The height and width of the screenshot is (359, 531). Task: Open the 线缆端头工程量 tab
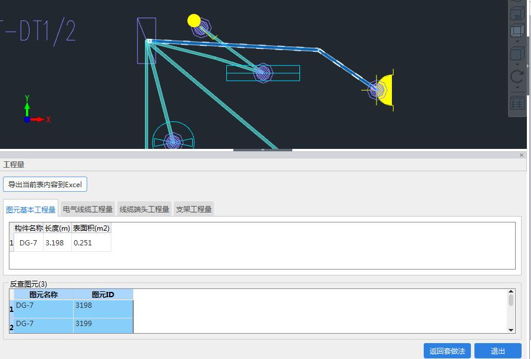tap(144, 209)
